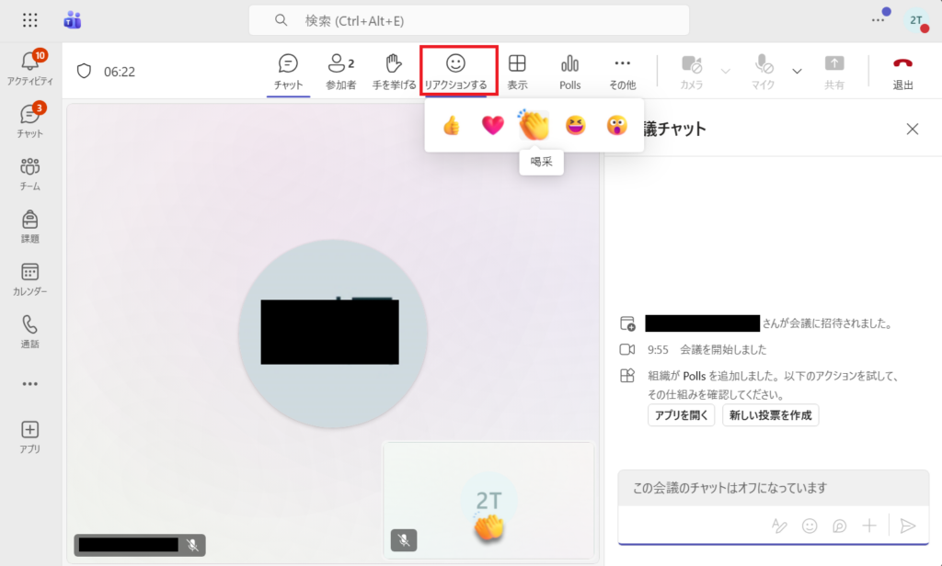This screenshot has width=942, height=566.
Task: Click the アプリを開く button
Action: 681,414
